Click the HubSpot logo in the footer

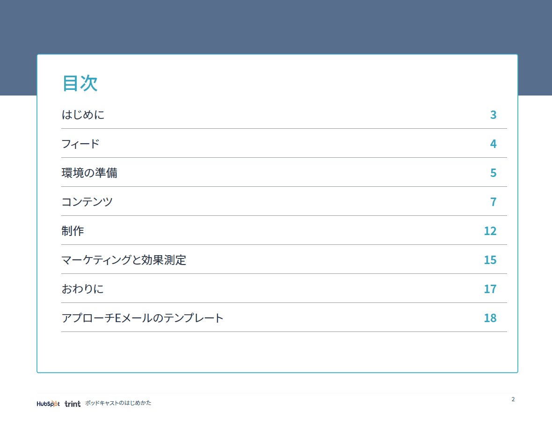48,403
